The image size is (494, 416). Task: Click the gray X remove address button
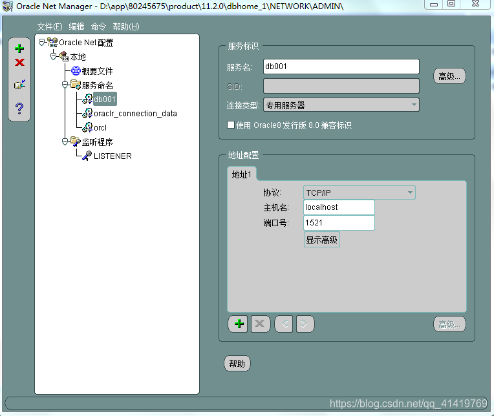tap(261, 324)
